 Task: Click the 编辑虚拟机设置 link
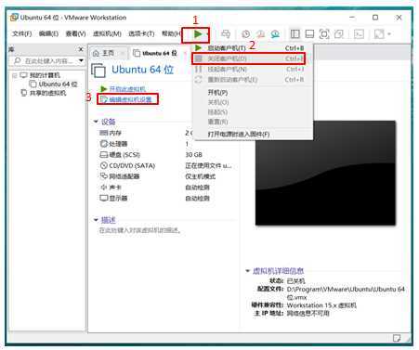point(130,99)
